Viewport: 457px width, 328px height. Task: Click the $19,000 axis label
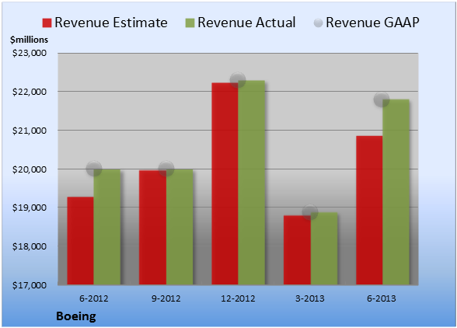tap(30, 208)
